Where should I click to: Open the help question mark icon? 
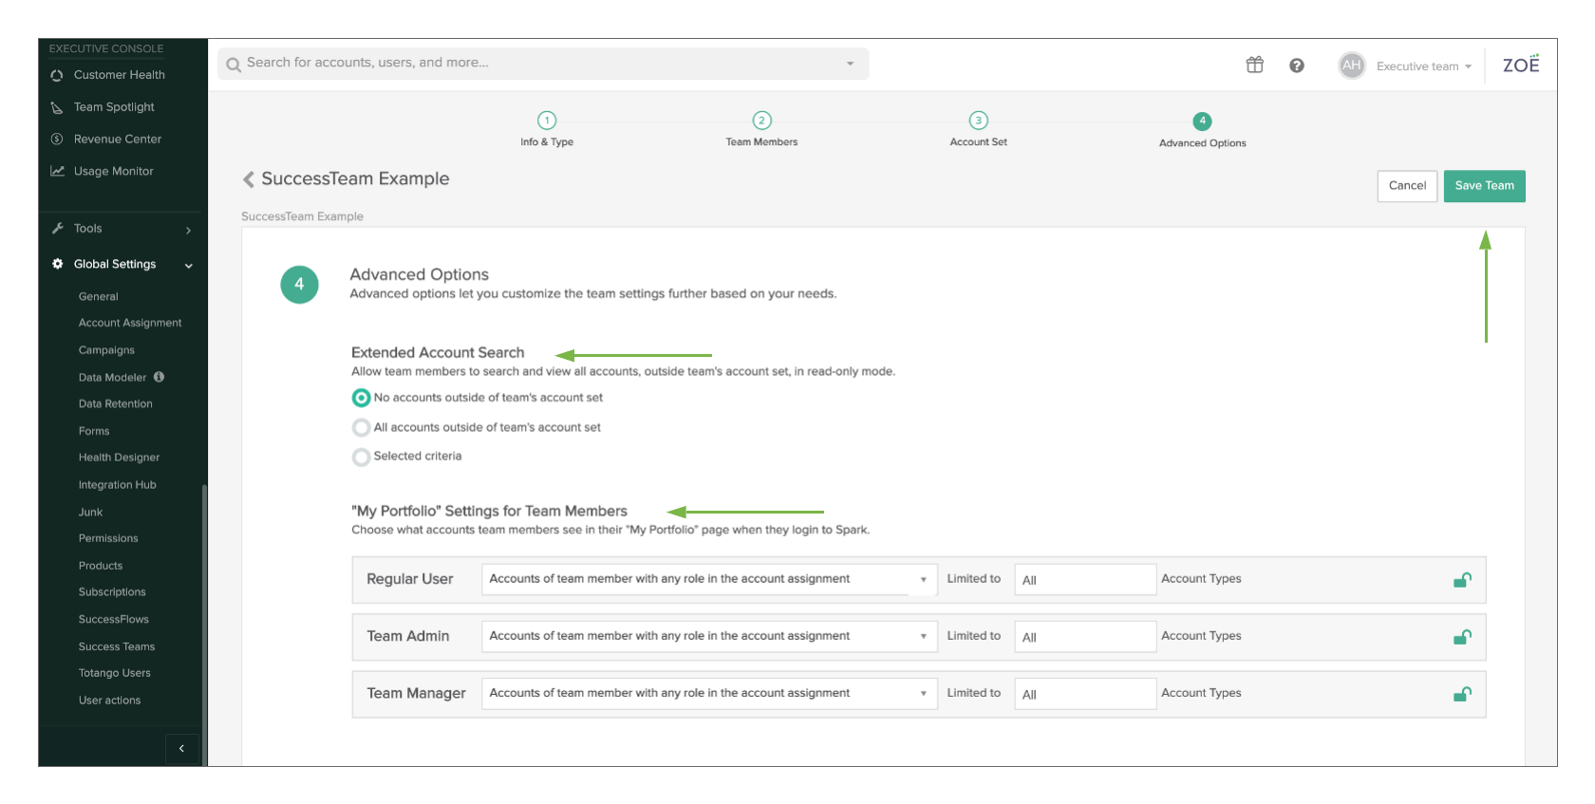click(1297, 65)
